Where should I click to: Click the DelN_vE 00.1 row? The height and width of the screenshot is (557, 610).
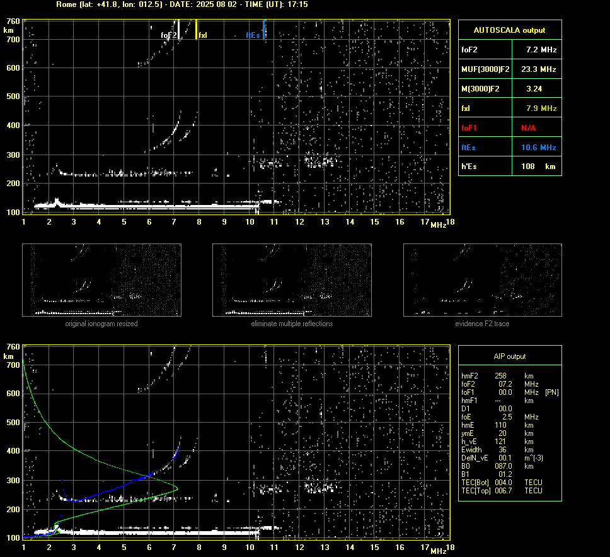click(x=502, y=458)
